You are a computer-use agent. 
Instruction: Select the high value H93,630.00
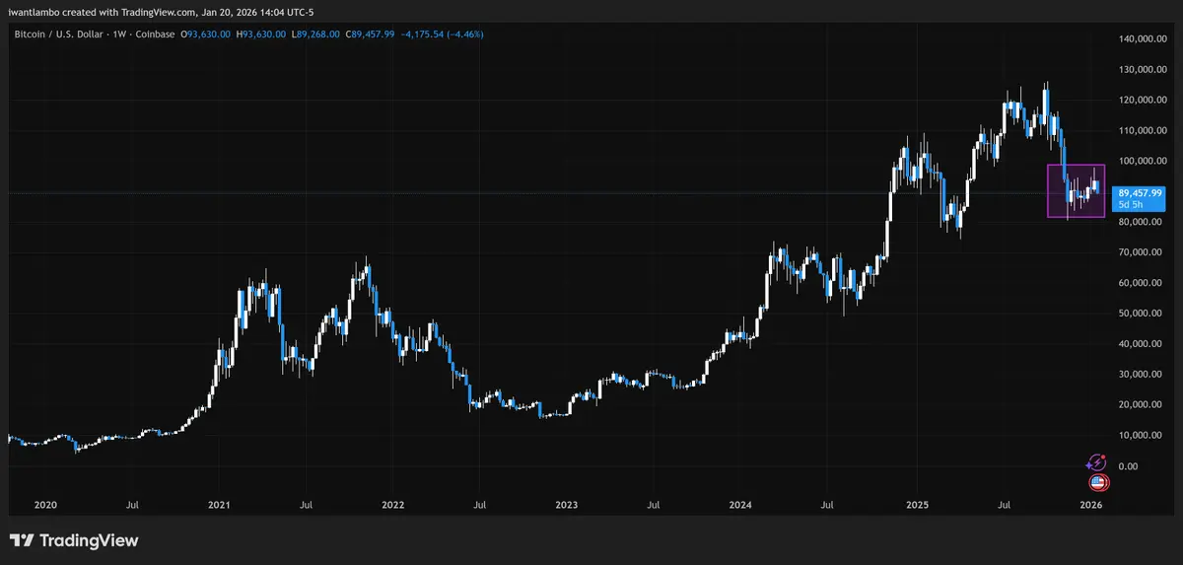click(x=262, y=35)
